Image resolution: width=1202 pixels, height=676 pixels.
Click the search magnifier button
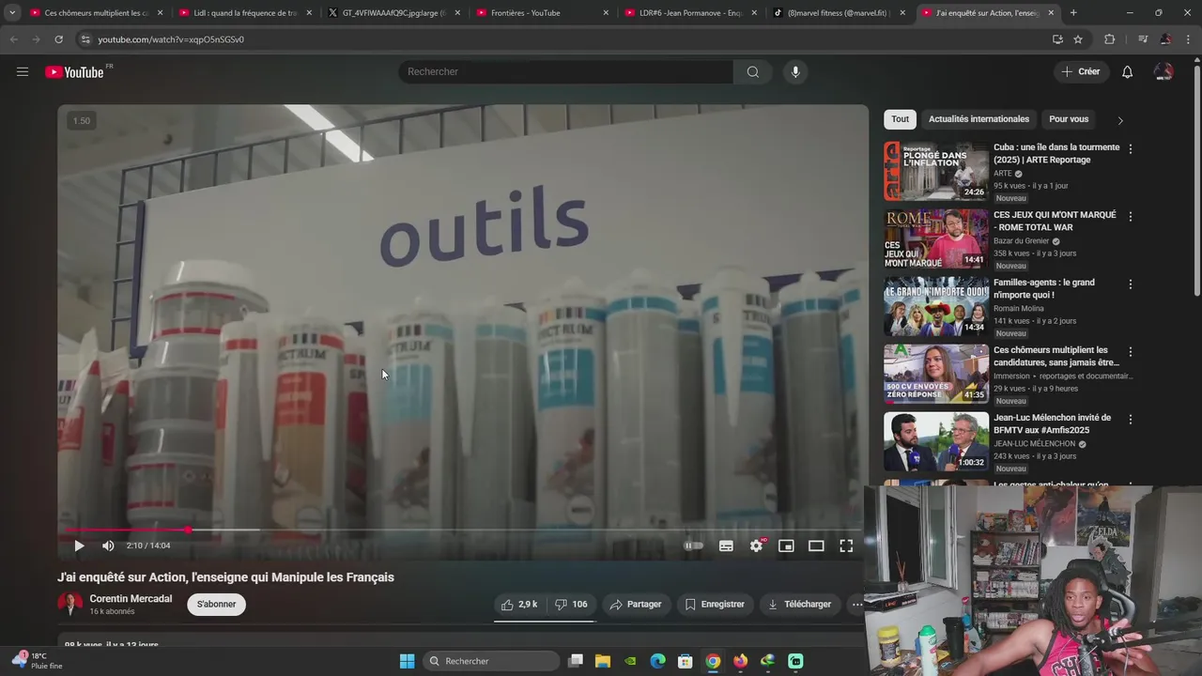[752, 72]
